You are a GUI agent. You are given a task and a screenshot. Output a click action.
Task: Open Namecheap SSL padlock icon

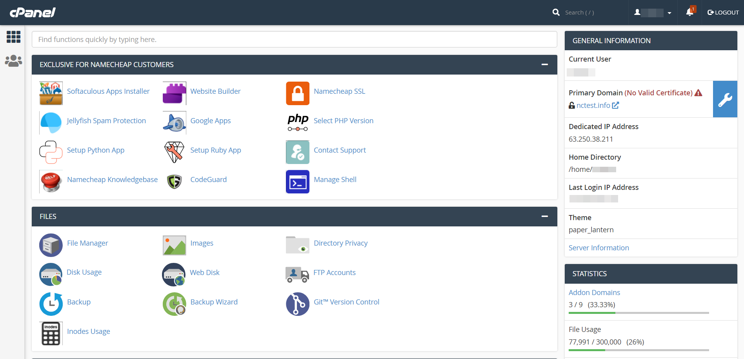(298, 93)
